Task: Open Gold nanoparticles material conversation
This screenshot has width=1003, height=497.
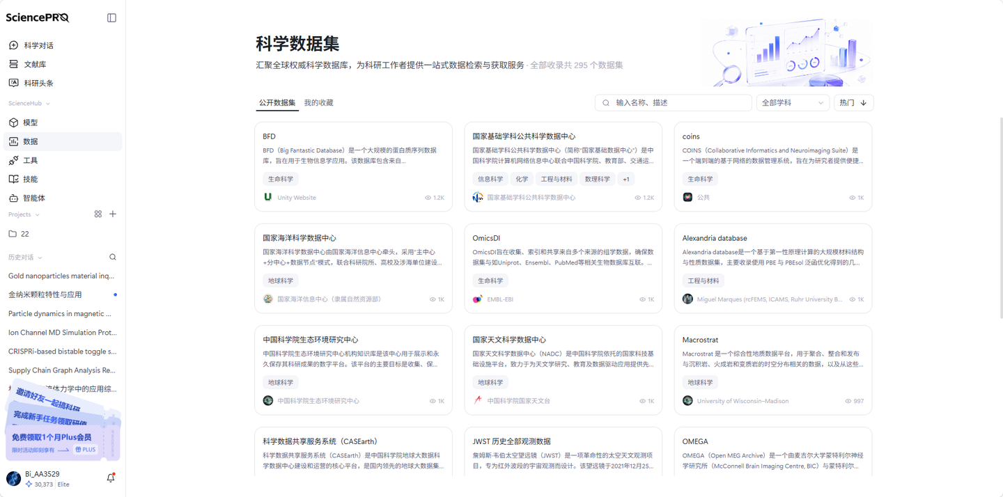Action: (x=63, y=276)
